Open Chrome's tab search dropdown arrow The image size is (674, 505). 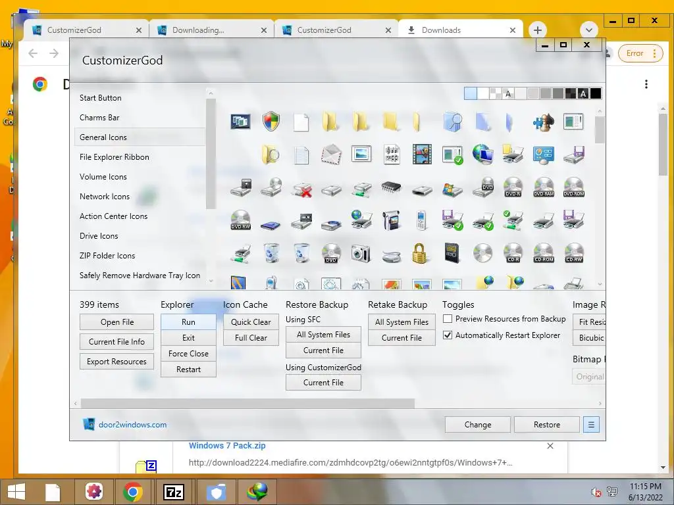pyautogui.click(x=589, y=30)
